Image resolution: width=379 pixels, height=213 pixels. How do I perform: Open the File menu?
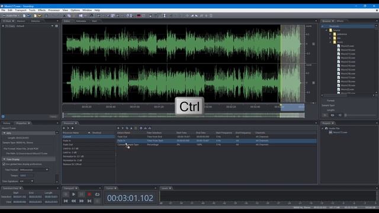click(3, 11)
